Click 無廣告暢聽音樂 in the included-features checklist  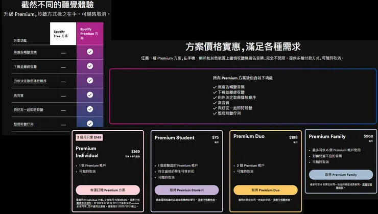[x=231, y=87]
